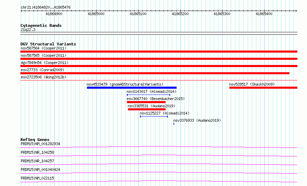Image resolution: width=307 pixels, height=186 pixels.
Task: Click the blue bar of nsv4533479
Action: click(x=132, y=88)
